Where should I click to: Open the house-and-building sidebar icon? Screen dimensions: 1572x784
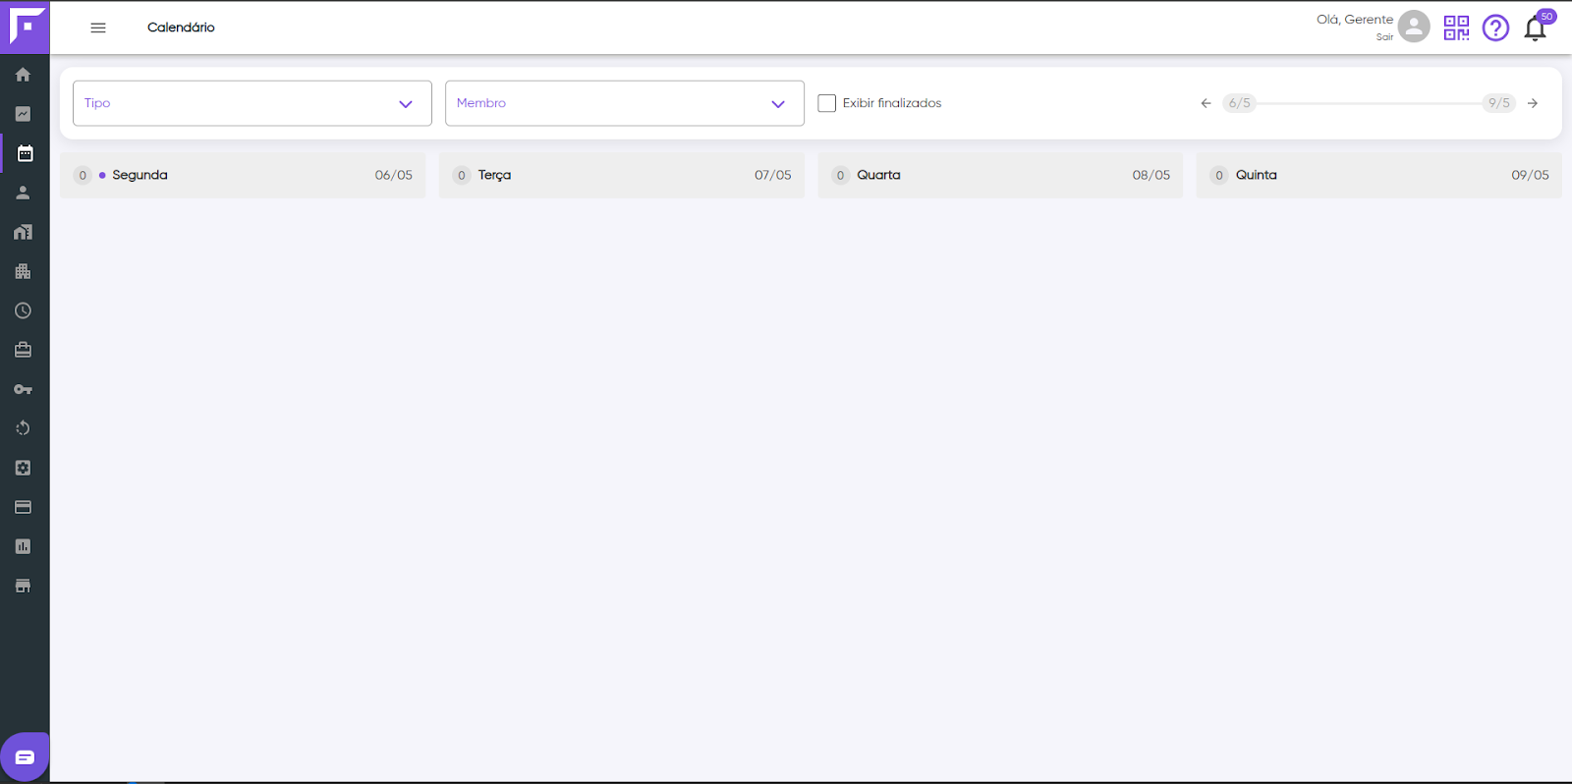(24, 232)
